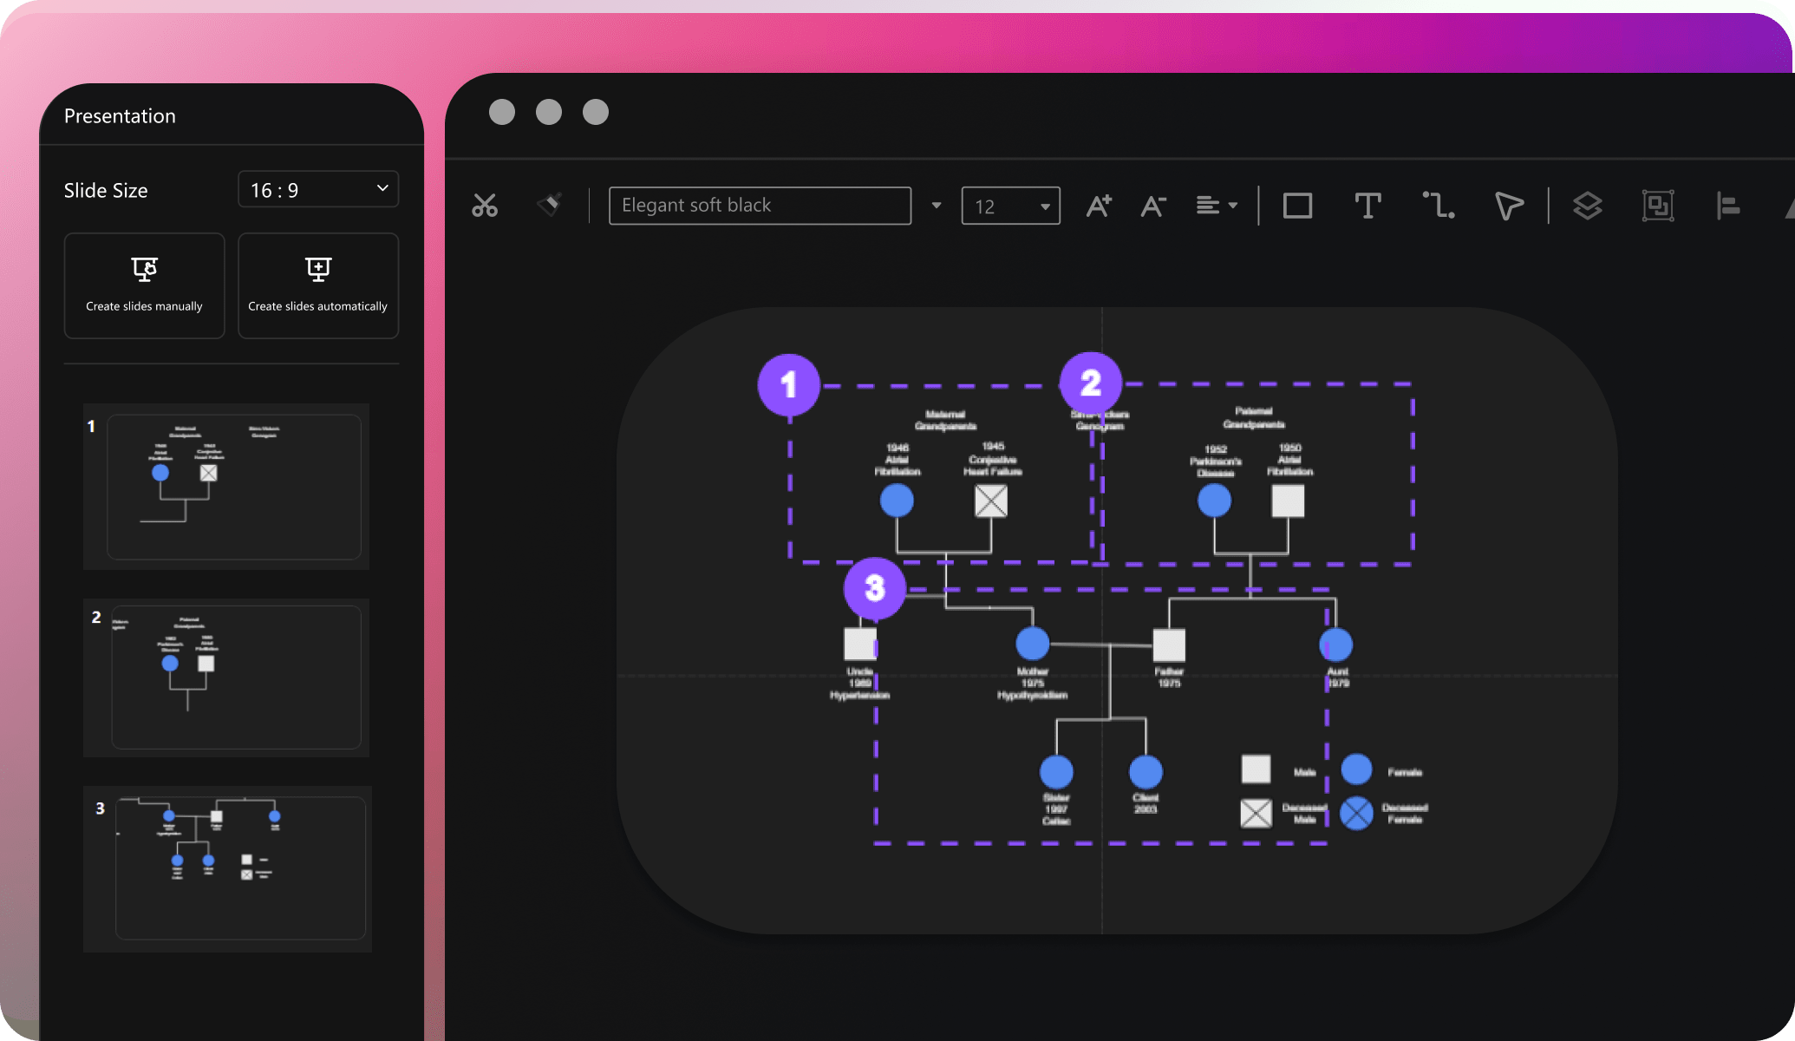The height and width of the screenshot is (1041, 1795).
Task: Select the paint bucket fill tool
Action: click(x=549, y=203)
